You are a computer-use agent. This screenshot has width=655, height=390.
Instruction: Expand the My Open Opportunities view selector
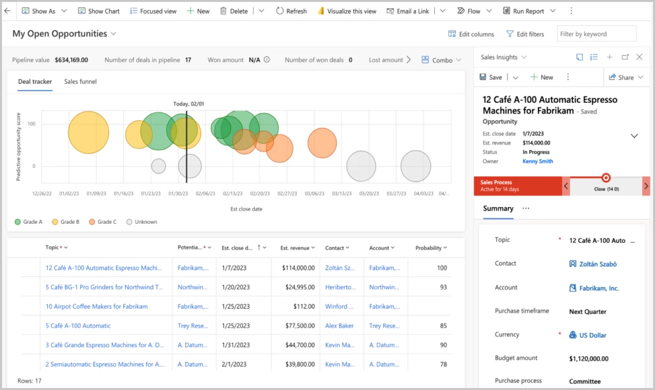[114, 33]
